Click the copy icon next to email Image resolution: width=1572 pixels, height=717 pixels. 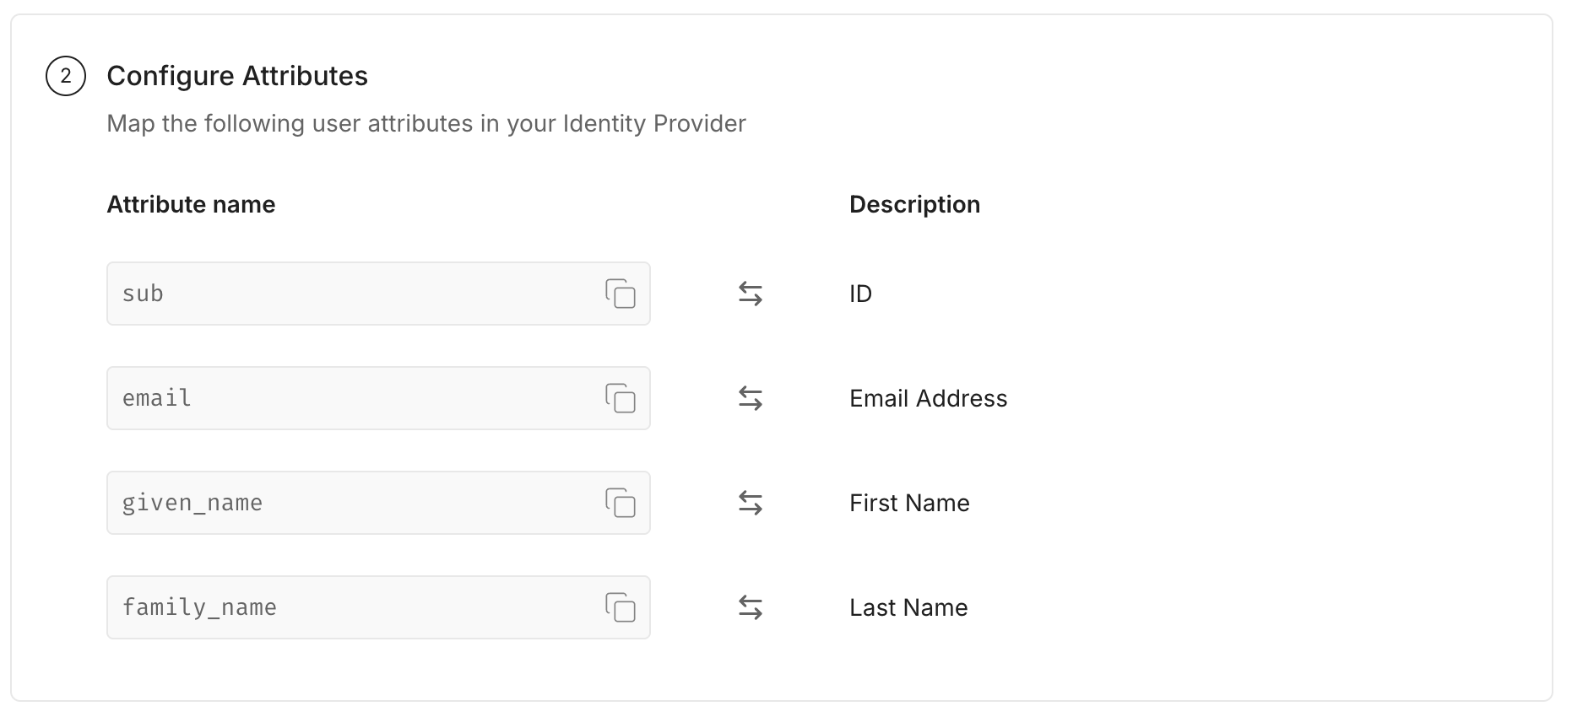click(621, 398)
